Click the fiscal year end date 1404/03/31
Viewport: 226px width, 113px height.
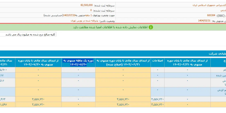click(204, 20)
